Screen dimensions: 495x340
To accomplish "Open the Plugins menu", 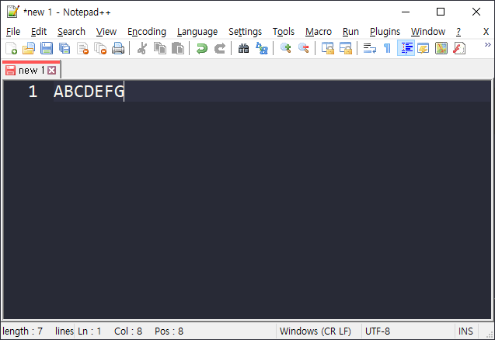I will pos(385,32).
